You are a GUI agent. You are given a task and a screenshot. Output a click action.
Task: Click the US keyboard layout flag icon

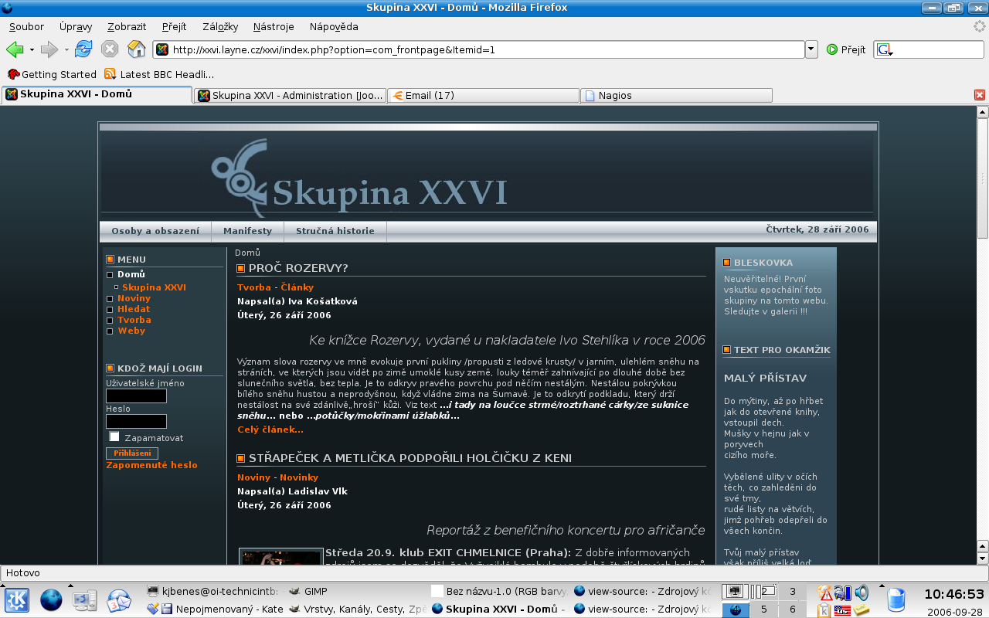coord(842,610)
